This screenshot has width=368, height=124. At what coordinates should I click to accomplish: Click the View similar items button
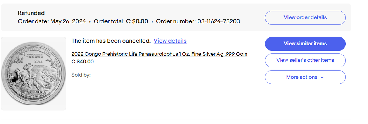[x=305, y=44]
